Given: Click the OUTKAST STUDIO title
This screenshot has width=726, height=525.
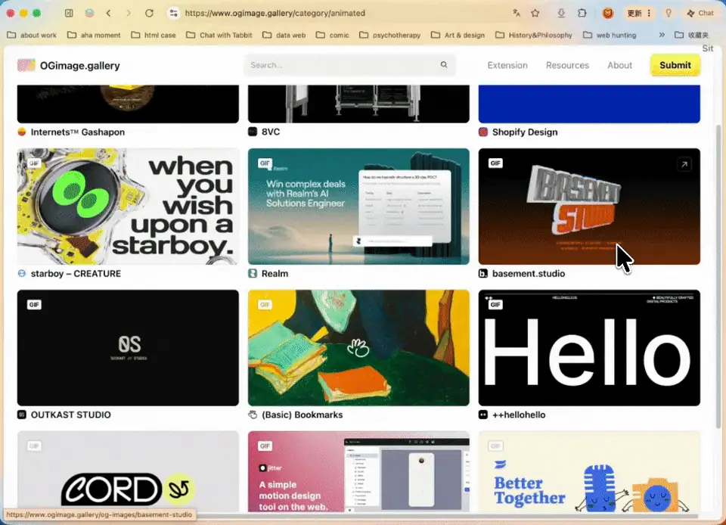Looking at the screenshot, I should 71,415.
